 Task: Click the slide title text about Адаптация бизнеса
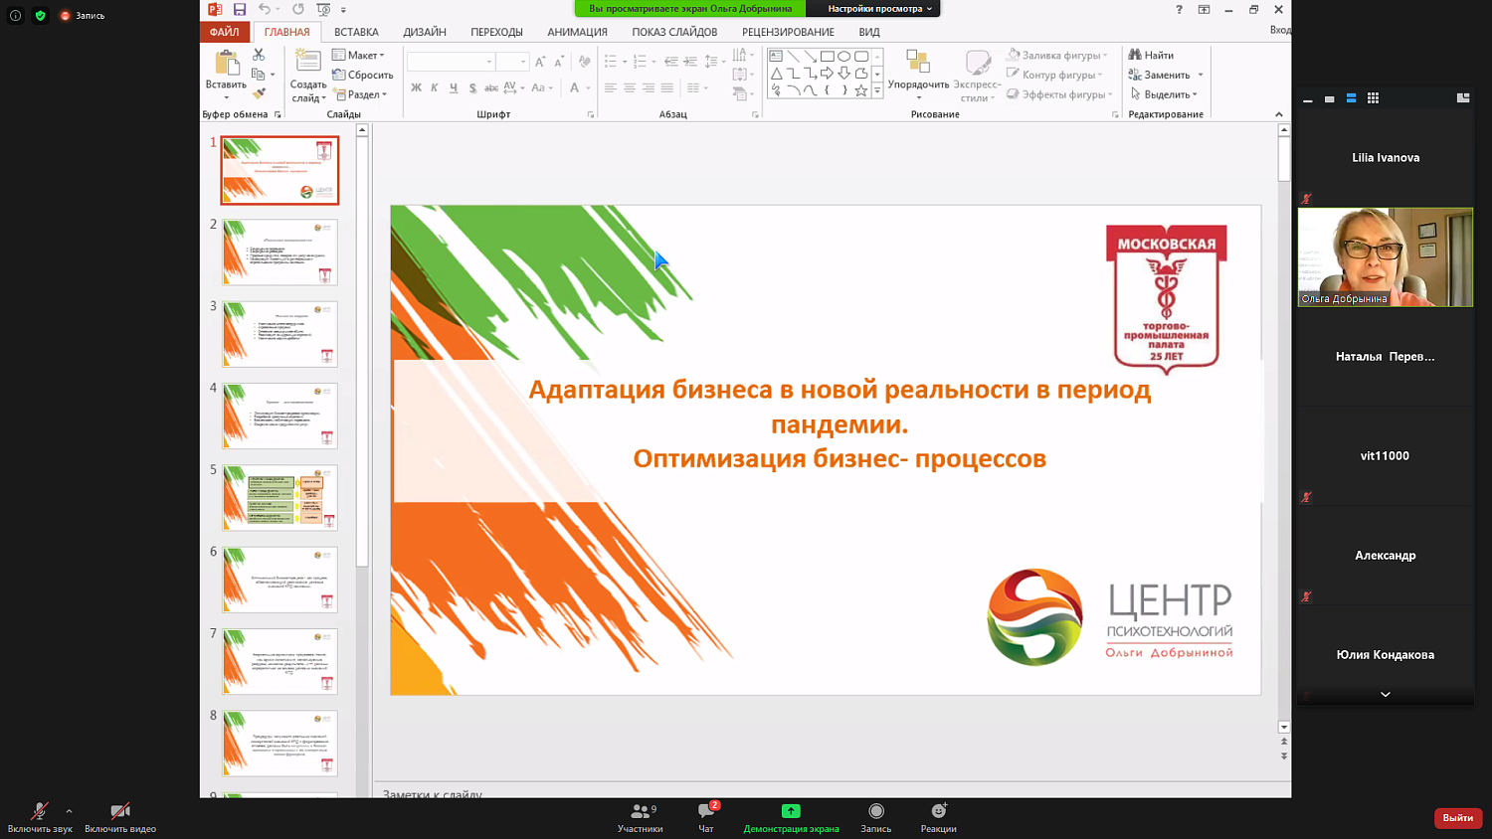pos(839,423)
